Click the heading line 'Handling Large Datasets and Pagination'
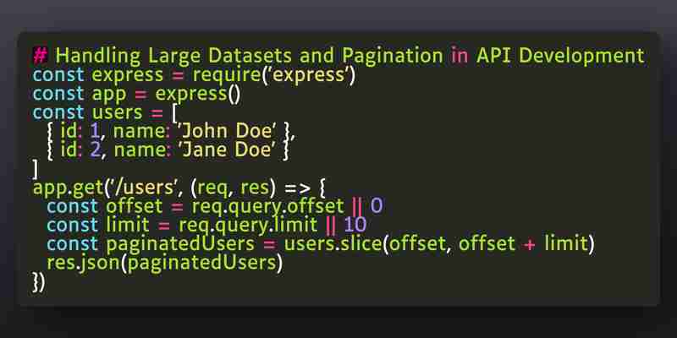The height and width of the screenshot is (338, 677). point(339,56)
